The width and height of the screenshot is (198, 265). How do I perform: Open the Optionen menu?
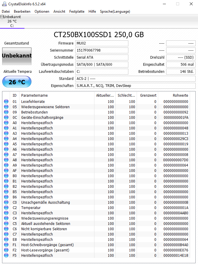pyautogui.click(x=42, y=11)
